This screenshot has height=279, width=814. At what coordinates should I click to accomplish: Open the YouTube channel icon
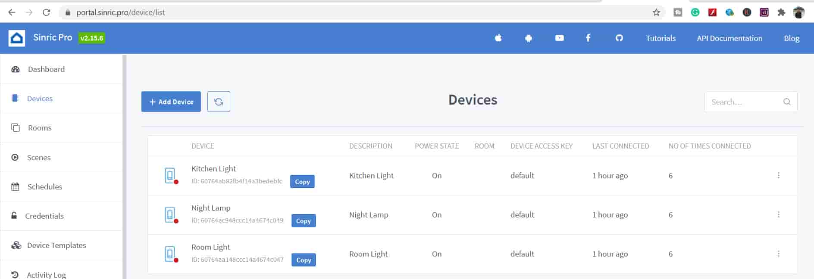pyautogui.click(x=559, y=38)
